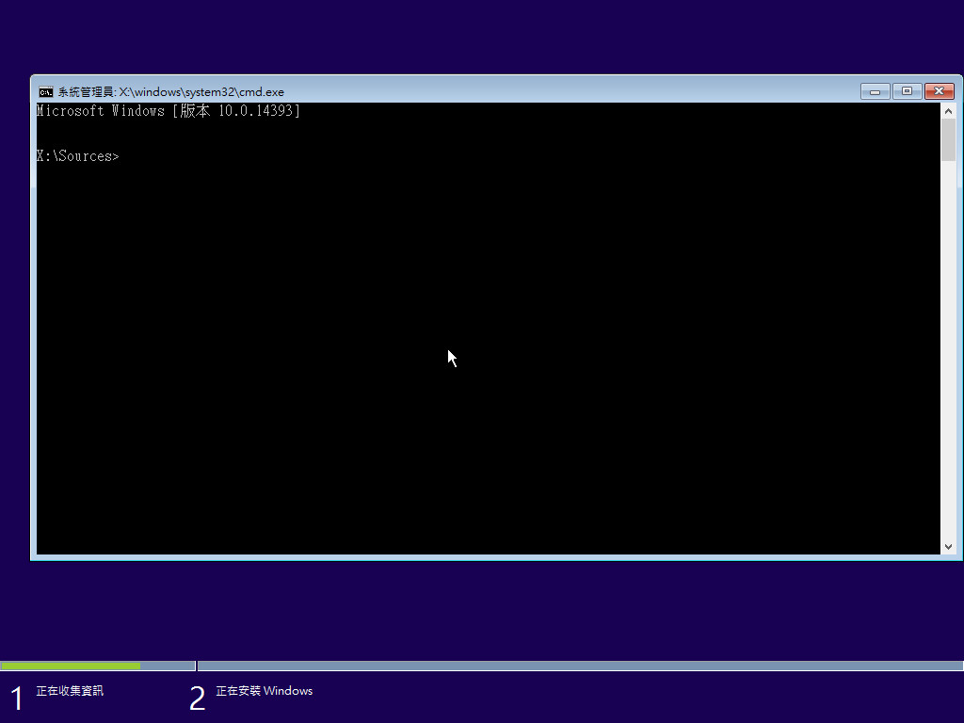Click the scrollbar down arrow
This screenshot has height=723, width=964.
pos(948,547)
